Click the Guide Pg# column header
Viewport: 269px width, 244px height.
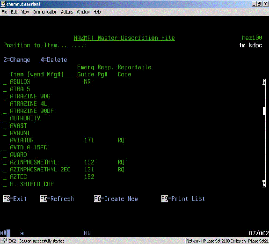click(92, 74)
